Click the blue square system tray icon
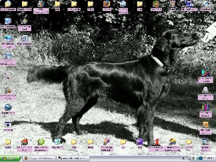The height and width of the screenshot is (162, 216). click(x=201, y=159)
